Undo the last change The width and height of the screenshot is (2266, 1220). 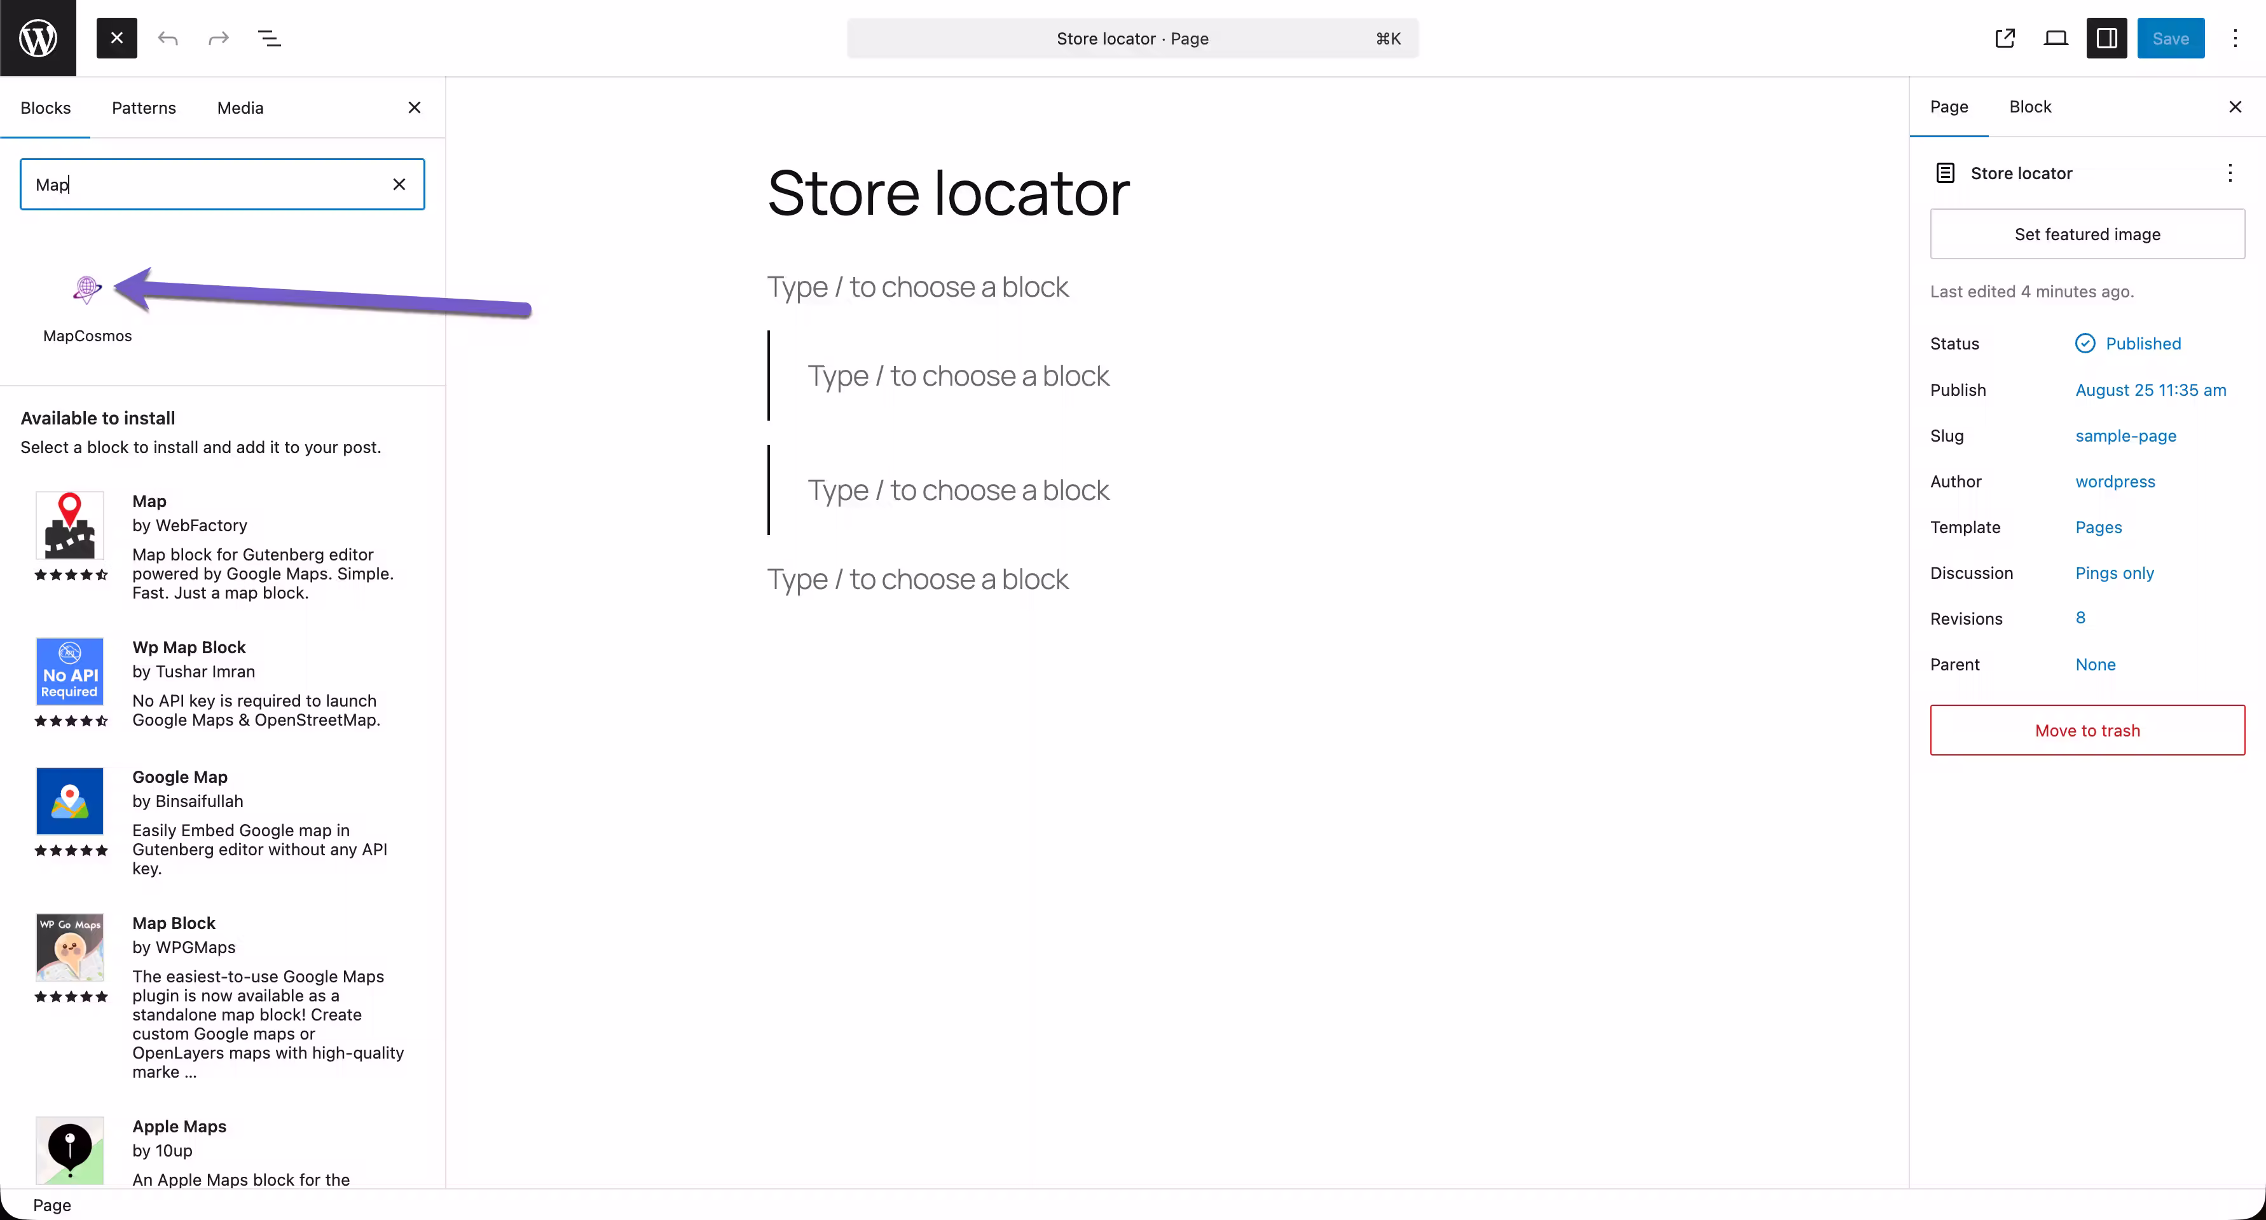point(168,37)
